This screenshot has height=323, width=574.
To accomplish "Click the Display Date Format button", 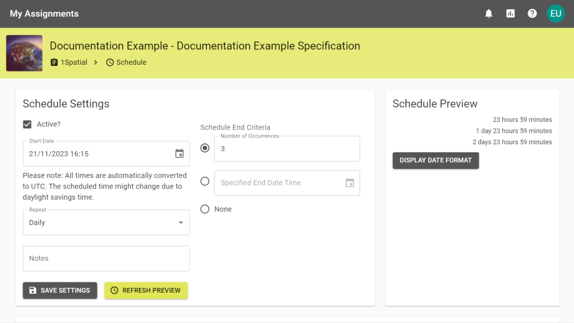I will pyautogui.click(x=435, y=160).
